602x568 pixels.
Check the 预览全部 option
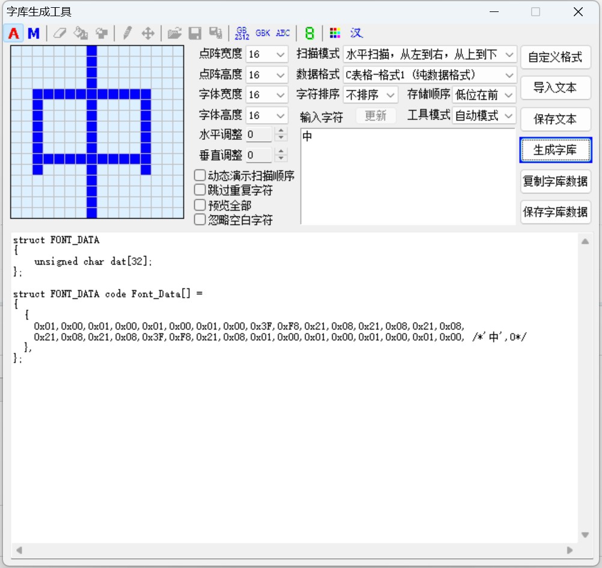pos(199,205)
